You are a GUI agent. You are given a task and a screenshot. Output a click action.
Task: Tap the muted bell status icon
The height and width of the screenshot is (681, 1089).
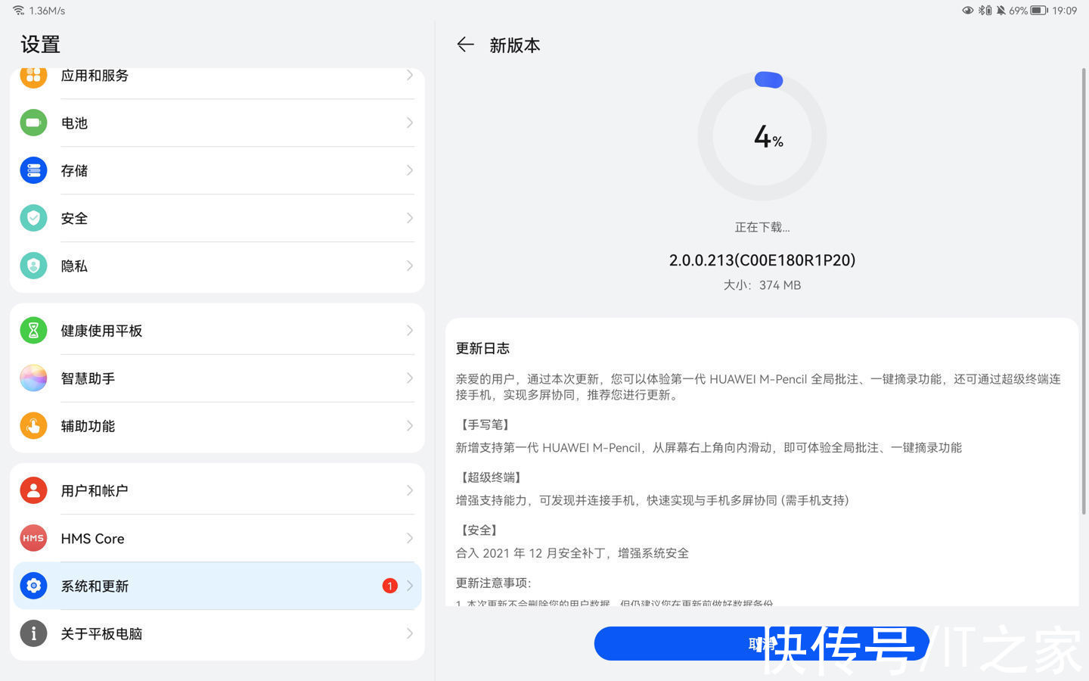point(1001,11)
